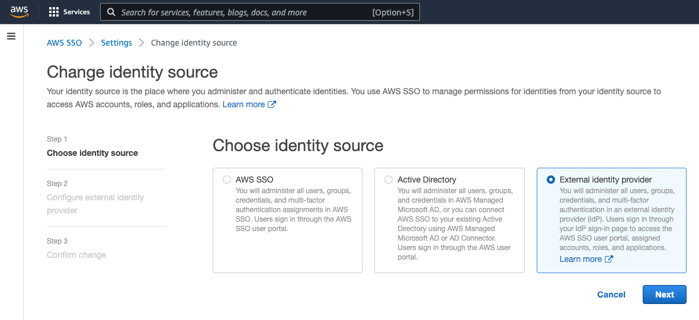Select Step 1 Choose identity source
Image resolution: width=699 pixels, height=320 pixels.
click(x=92, y=153)
